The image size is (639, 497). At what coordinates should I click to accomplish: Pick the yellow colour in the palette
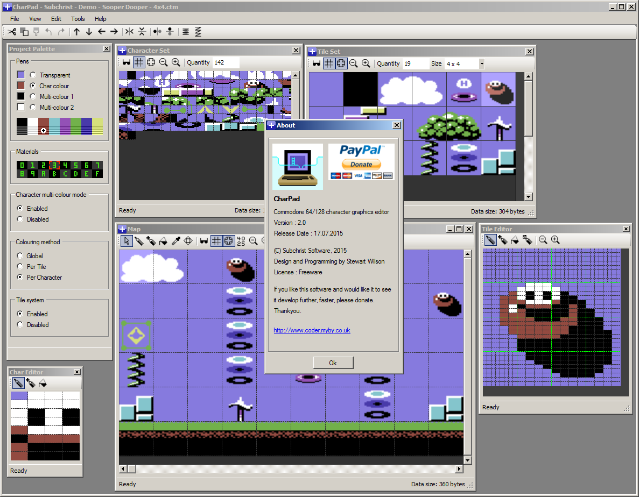pos(97,126)
